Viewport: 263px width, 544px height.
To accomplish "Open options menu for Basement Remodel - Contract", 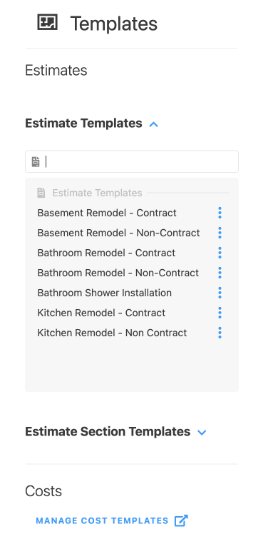I will pos(220,213).
